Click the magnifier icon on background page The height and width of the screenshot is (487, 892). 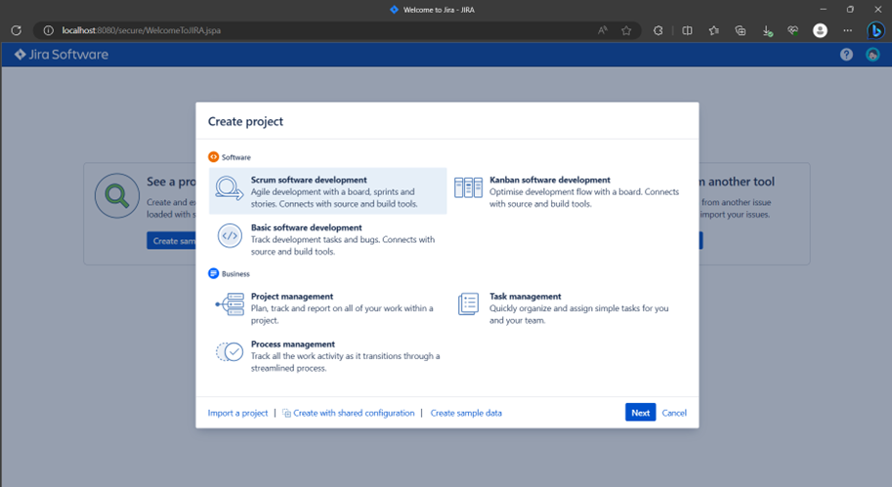[117, 196]
